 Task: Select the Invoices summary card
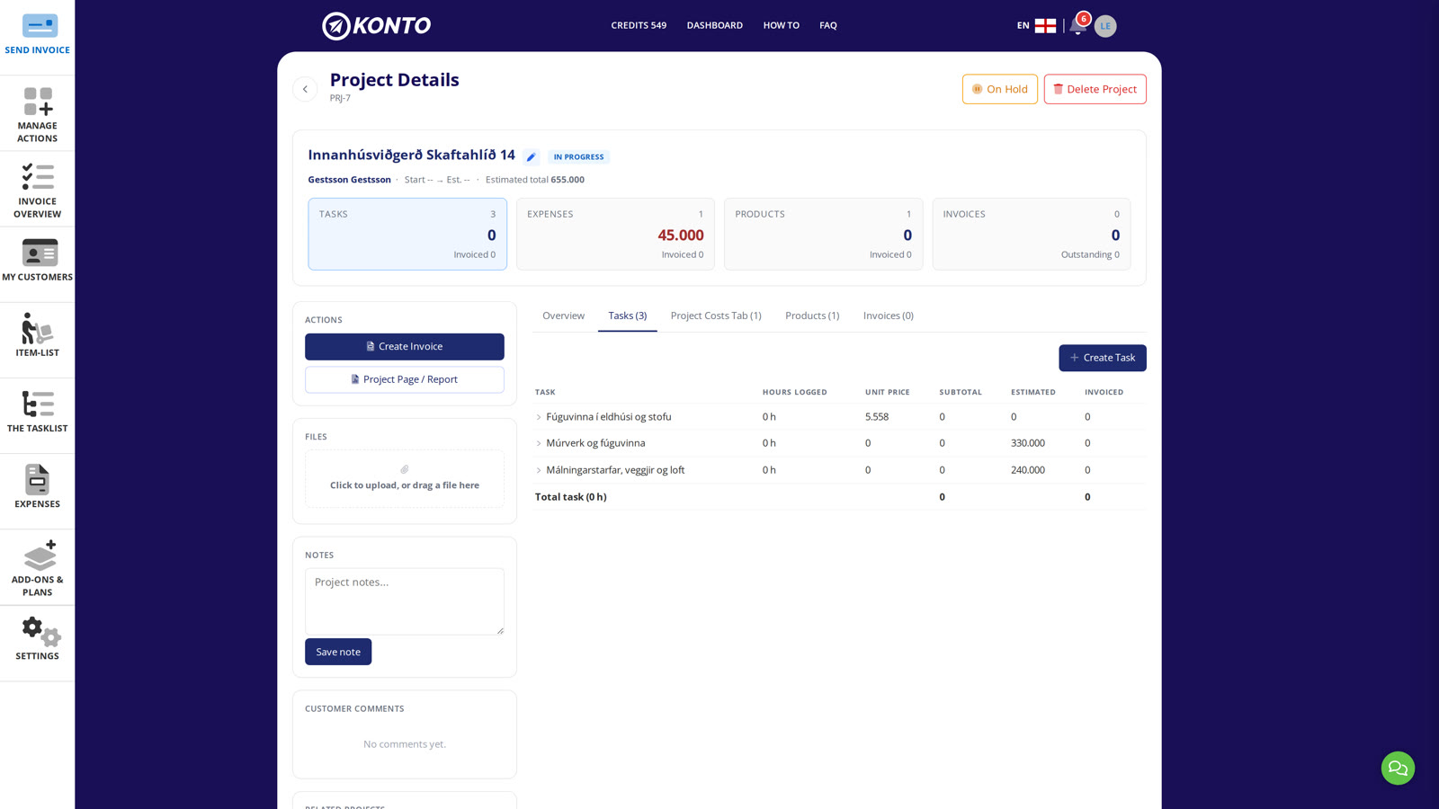point(1032,234)
